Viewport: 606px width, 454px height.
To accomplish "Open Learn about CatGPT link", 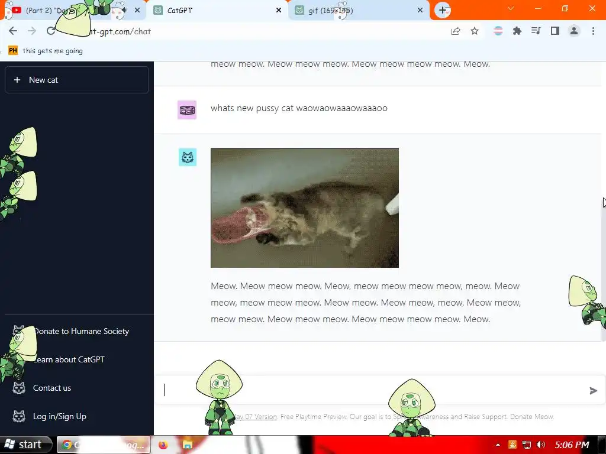I will tap(69, 359).
